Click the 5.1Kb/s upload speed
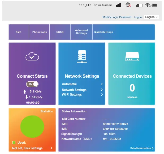 pyautogui.click(x=36, y=91)
